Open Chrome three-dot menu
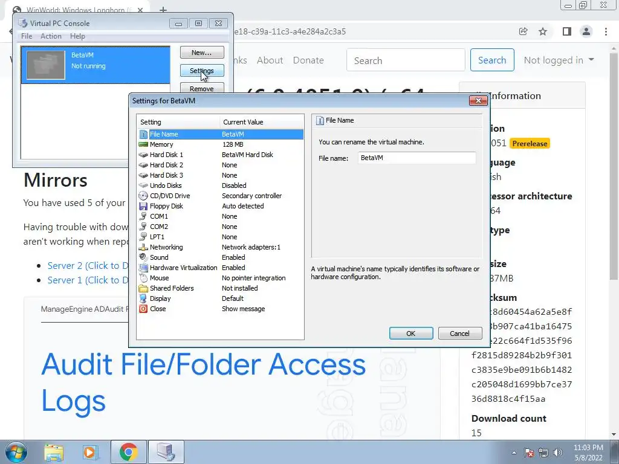The width and height of the screenshot is (619, 464). pyautogui.click(x=606, y=31)
